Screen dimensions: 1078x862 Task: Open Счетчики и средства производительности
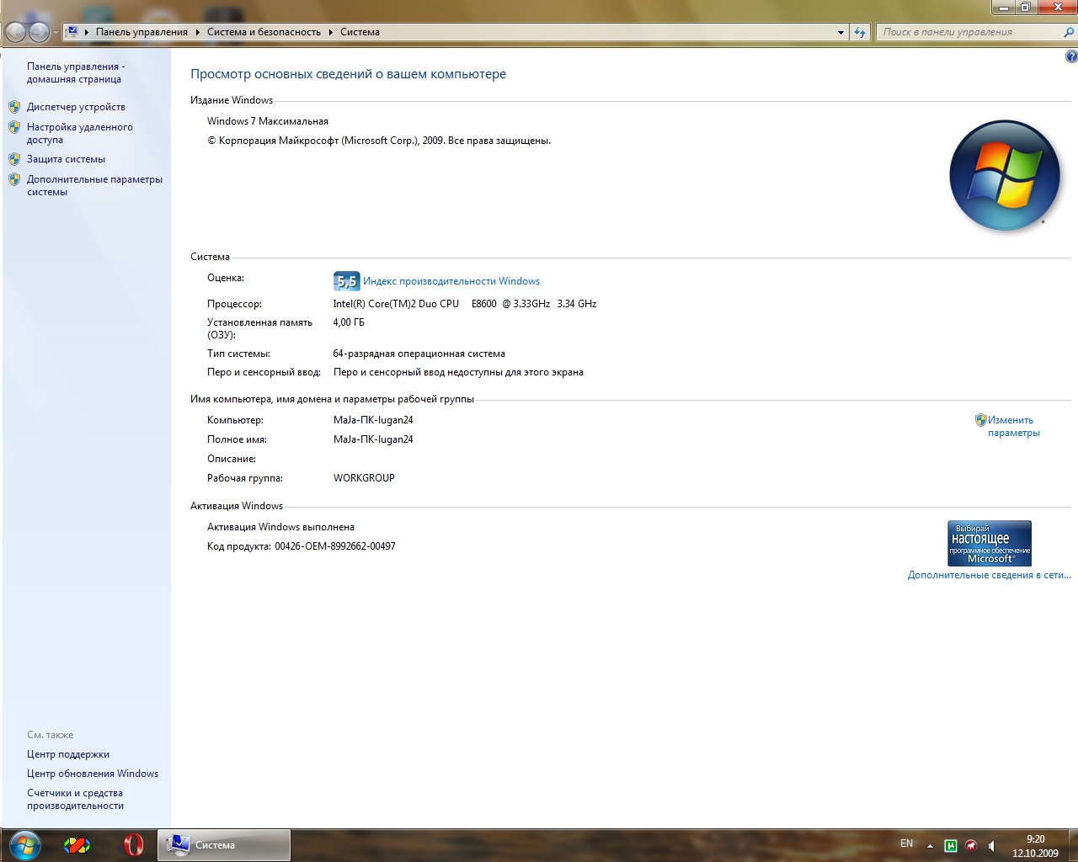click(x=75, y=799)
